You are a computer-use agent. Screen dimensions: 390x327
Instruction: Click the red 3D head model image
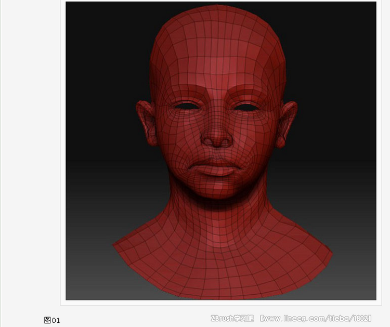[x=221, y=151]
